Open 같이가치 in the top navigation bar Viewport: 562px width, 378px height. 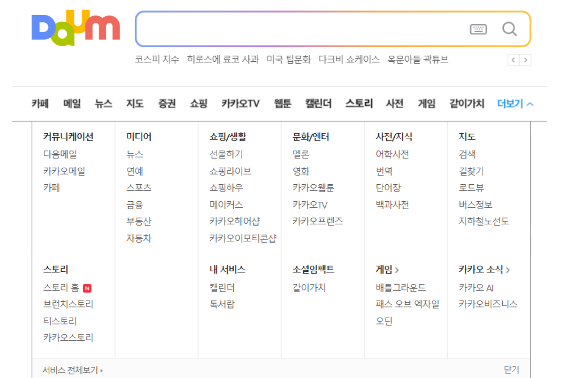click(467, 104)
